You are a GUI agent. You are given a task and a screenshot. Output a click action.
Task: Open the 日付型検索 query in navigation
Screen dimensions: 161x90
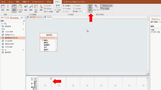pos(9,41)
